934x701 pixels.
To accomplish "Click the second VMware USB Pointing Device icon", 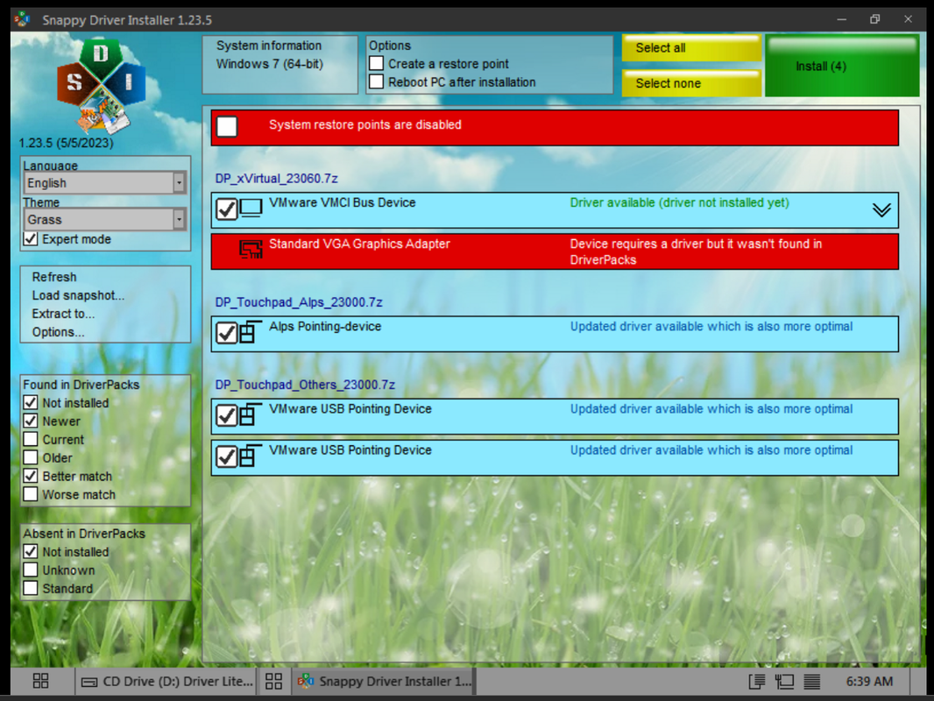I will 251,457.
